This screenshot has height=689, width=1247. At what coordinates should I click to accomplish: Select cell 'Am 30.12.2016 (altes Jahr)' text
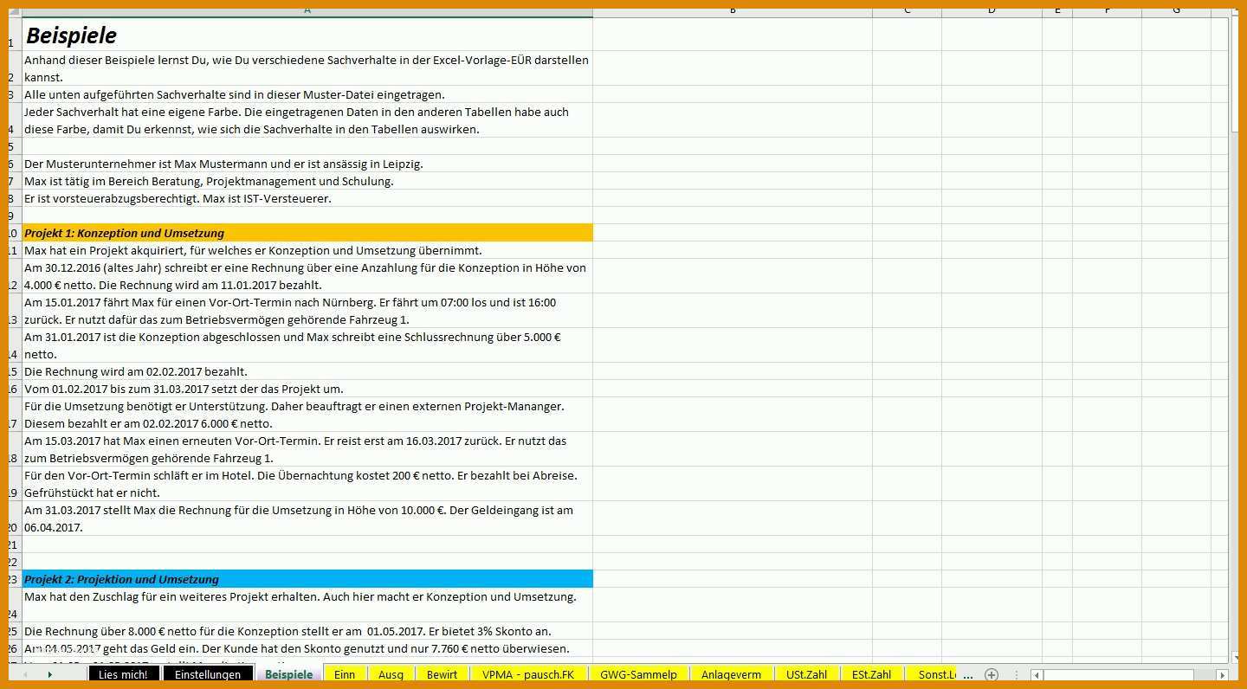(x=307, y=276)
